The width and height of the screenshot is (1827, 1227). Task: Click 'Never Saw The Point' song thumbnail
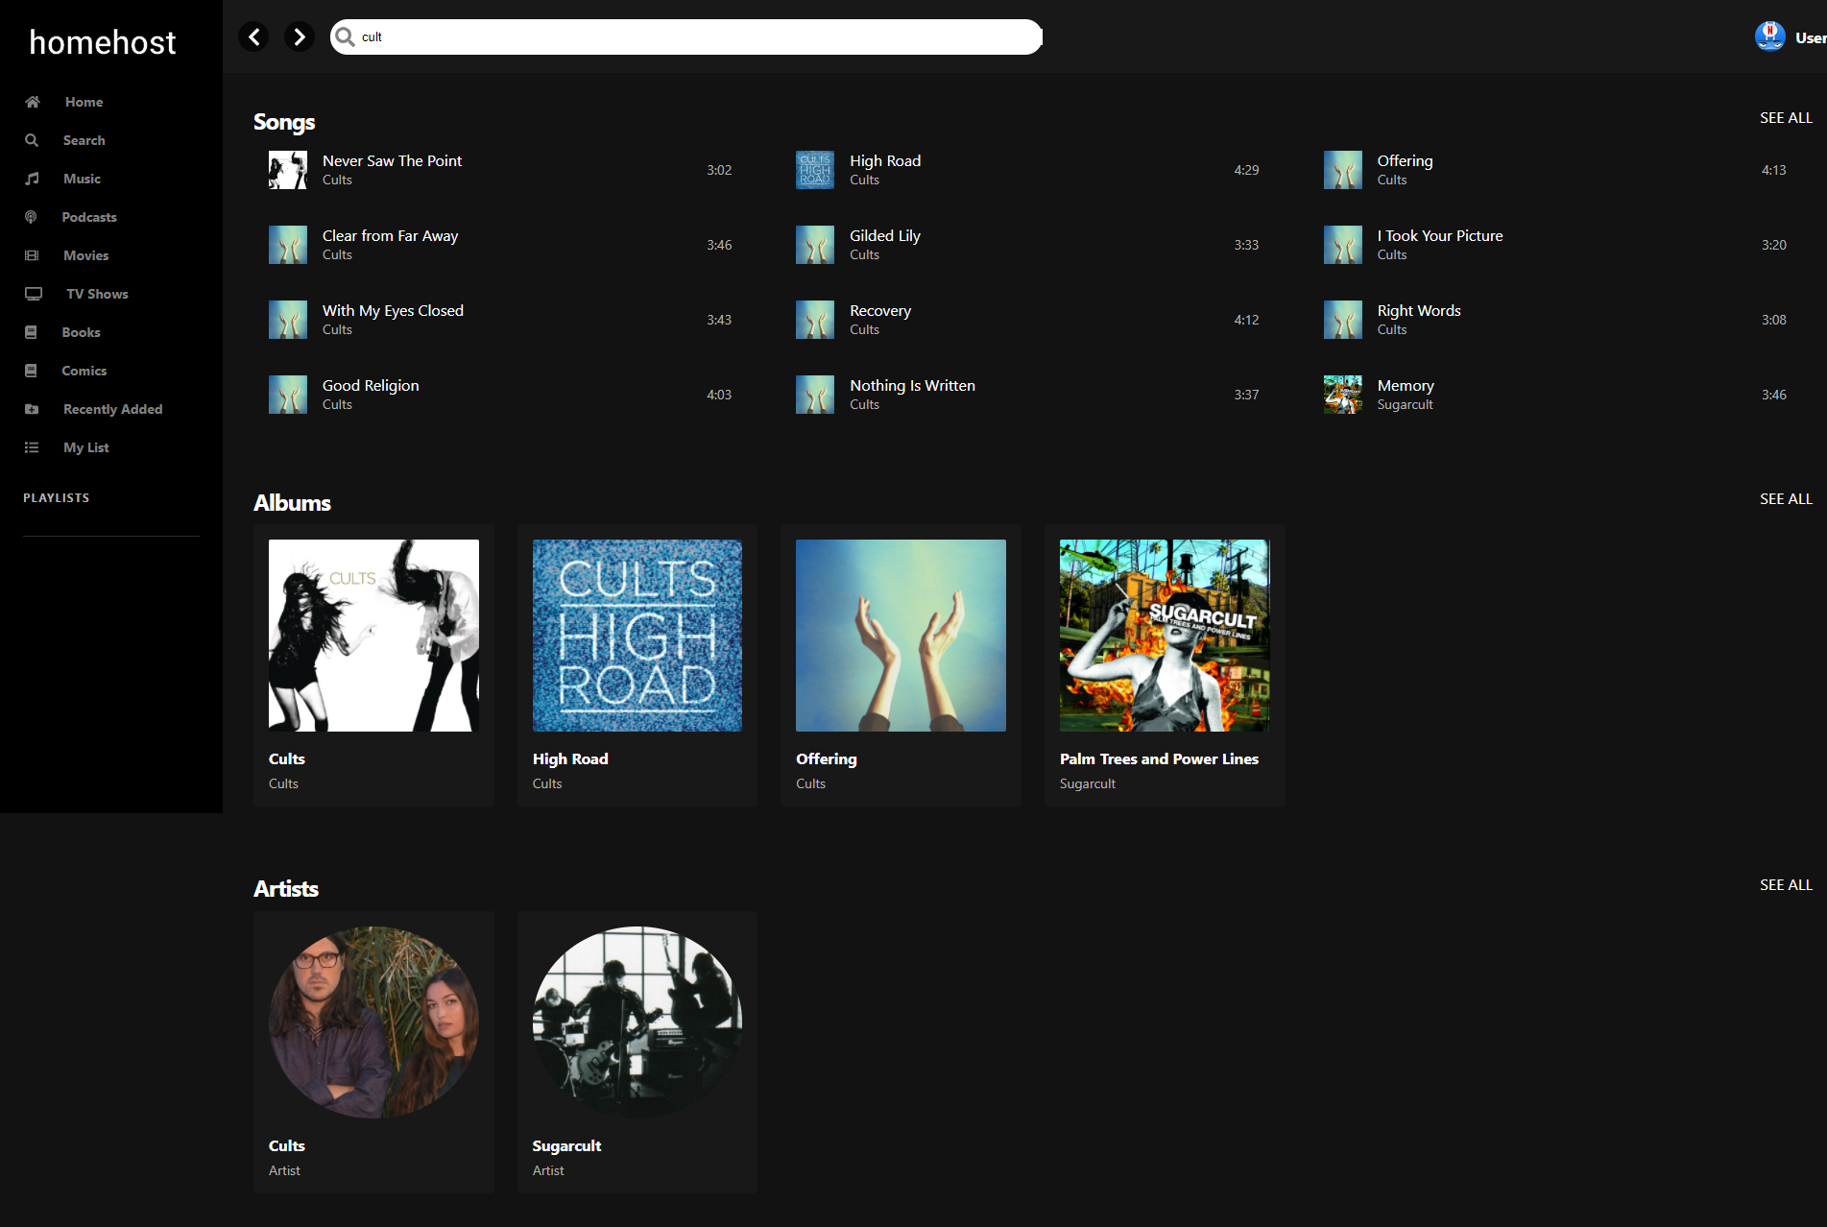[x=288, y=170]
